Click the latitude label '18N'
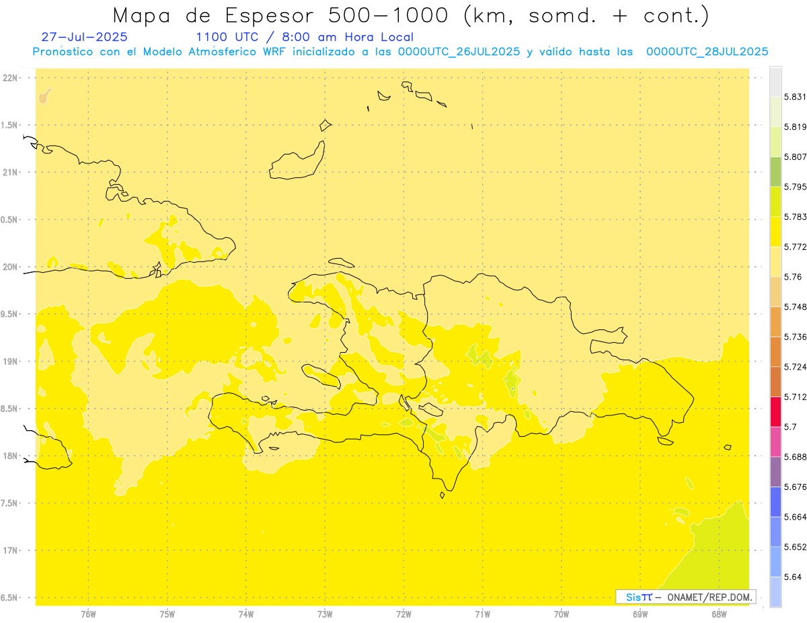 click(x=10, y=456)
